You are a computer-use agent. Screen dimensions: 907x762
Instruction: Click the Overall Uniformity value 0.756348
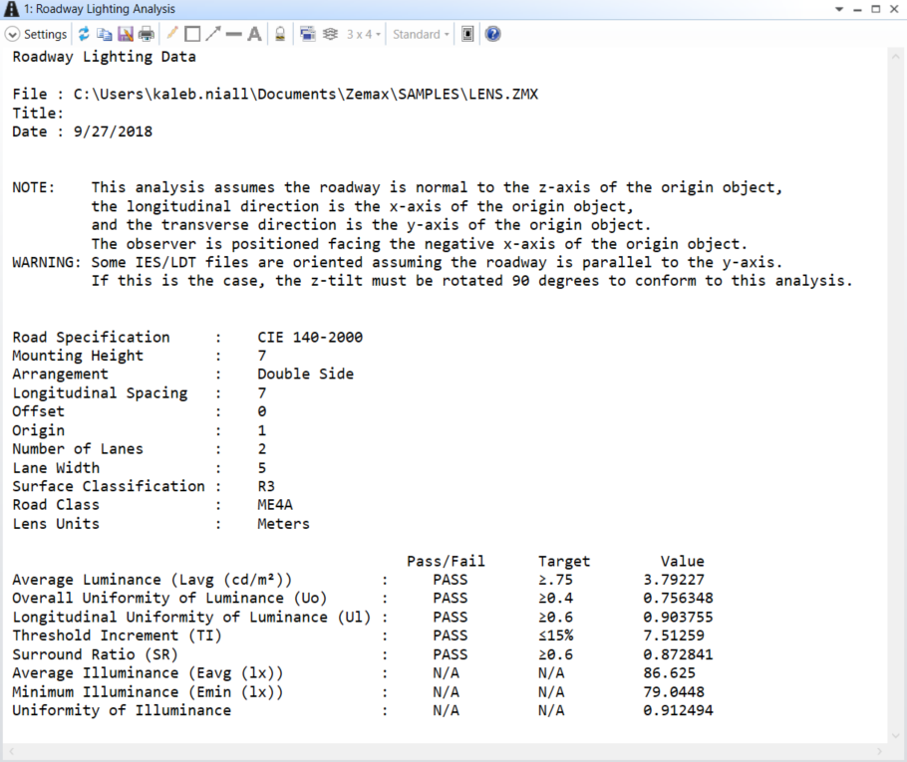tap(678, 598)
